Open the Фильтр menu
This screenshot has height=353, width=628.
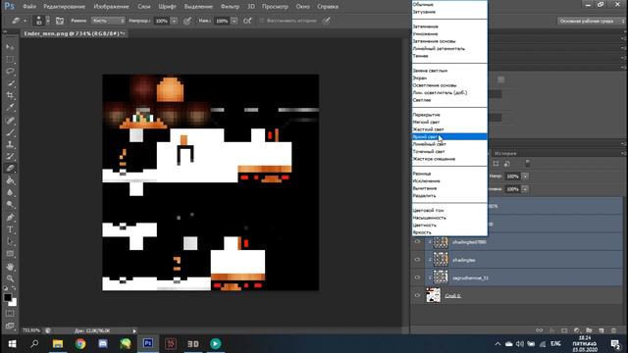click(230, 7)
